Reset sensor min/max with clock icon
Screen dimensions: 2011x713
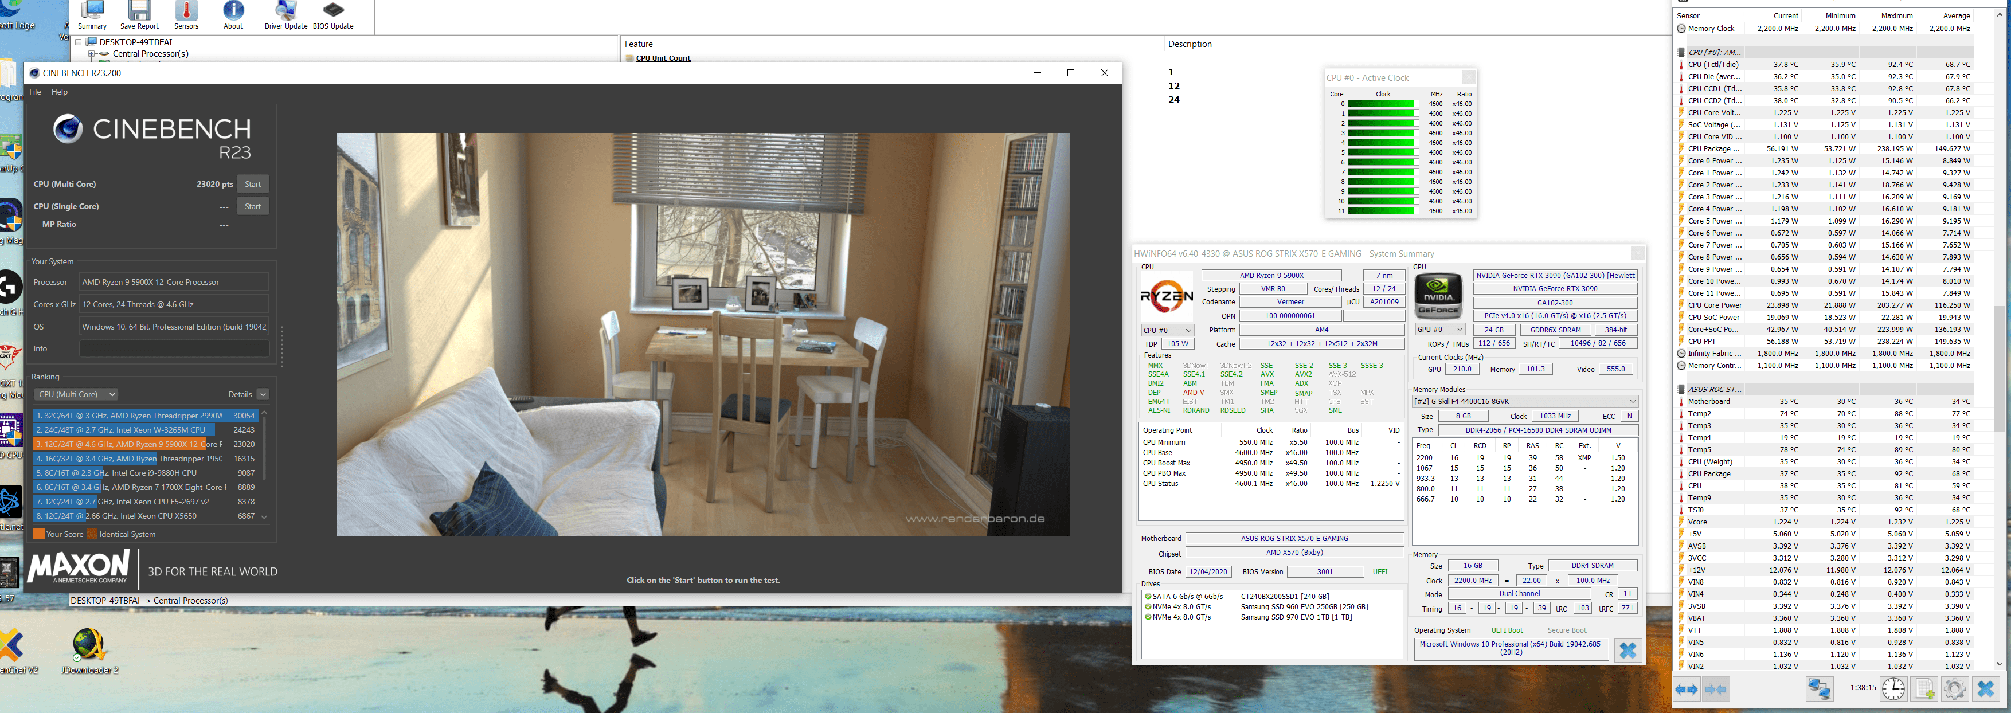(x=1893, y=689)
